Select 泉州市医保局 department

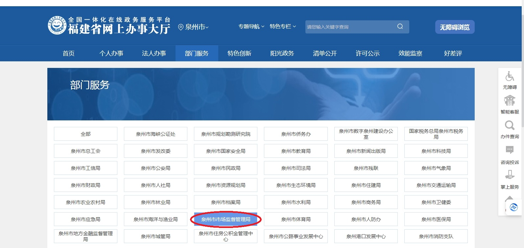pos(436,219)
